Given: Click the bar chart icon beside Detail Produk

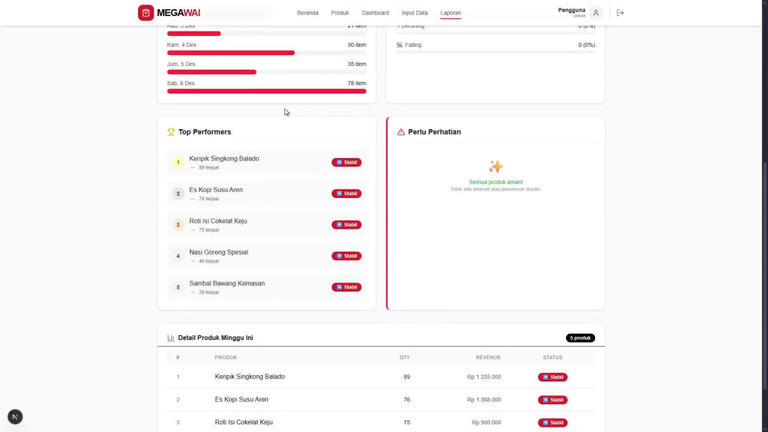Looking at the screenshot, I should 171,338.
